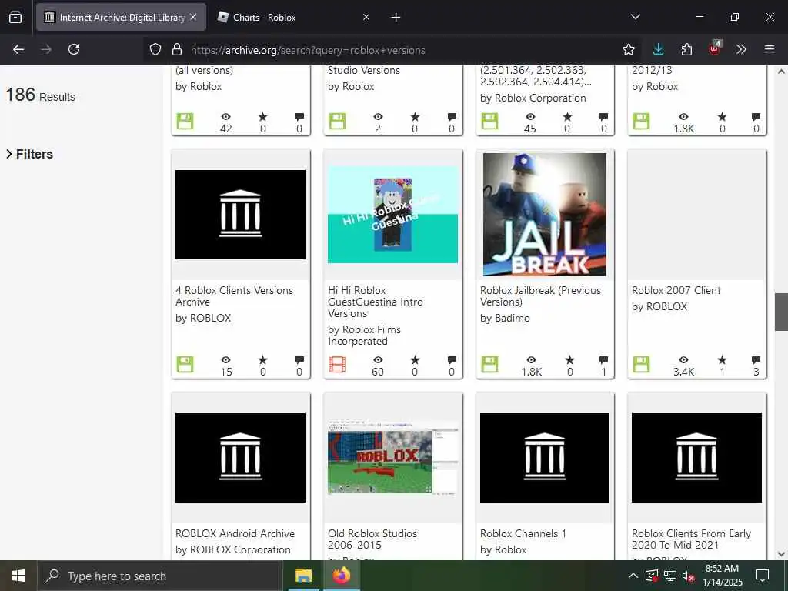Open Roblox Channels 1 title link

[523, 533]
